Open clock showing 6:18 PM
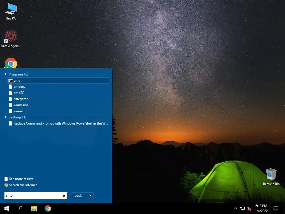285x214 pixels. tap(261, 208)
